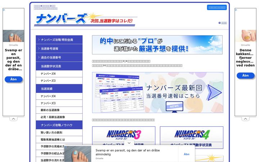The height and width of the screenshot is (162, 259).
Task: Click the 当選実績 section header
Action: point(59,89)
